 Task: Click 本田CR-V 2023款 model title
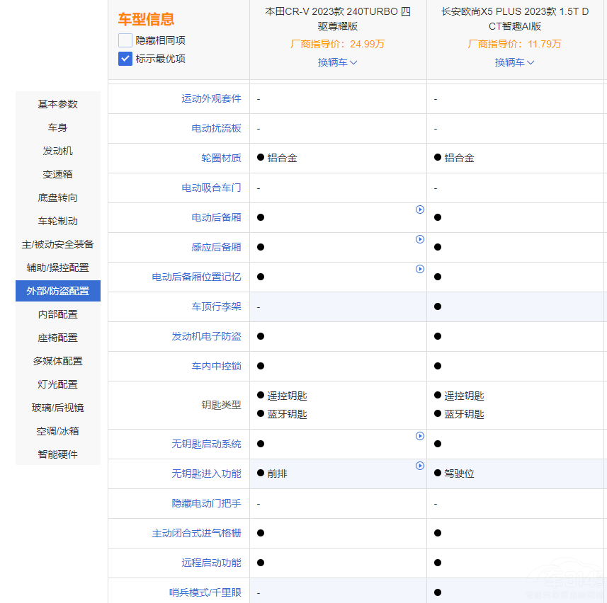click(x=338, y=19)
